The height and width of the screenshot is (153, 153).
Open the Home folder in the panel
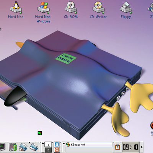[23, 147]
